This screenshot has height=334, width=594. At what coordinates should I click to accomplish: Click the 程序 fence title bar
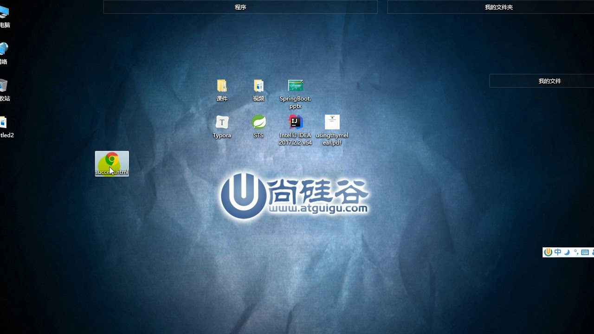240,7
